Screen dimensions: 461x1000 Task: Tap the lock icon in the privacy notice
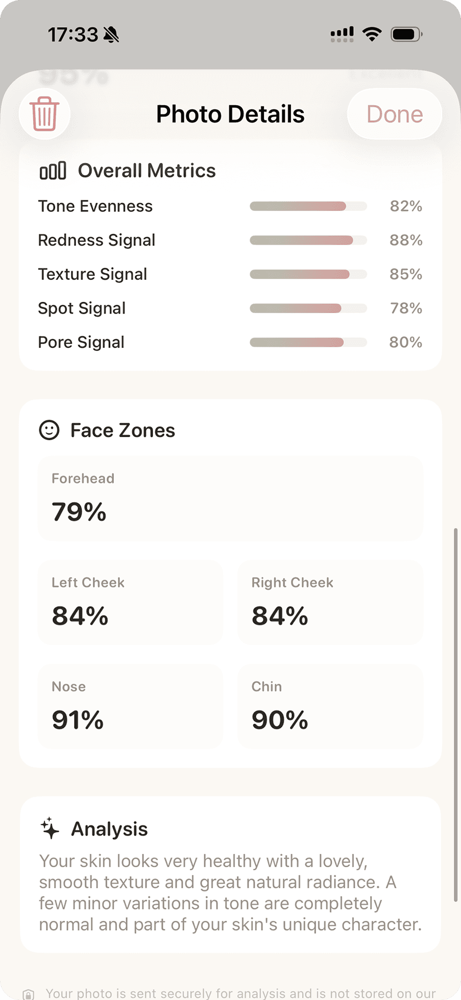point(29,993)
